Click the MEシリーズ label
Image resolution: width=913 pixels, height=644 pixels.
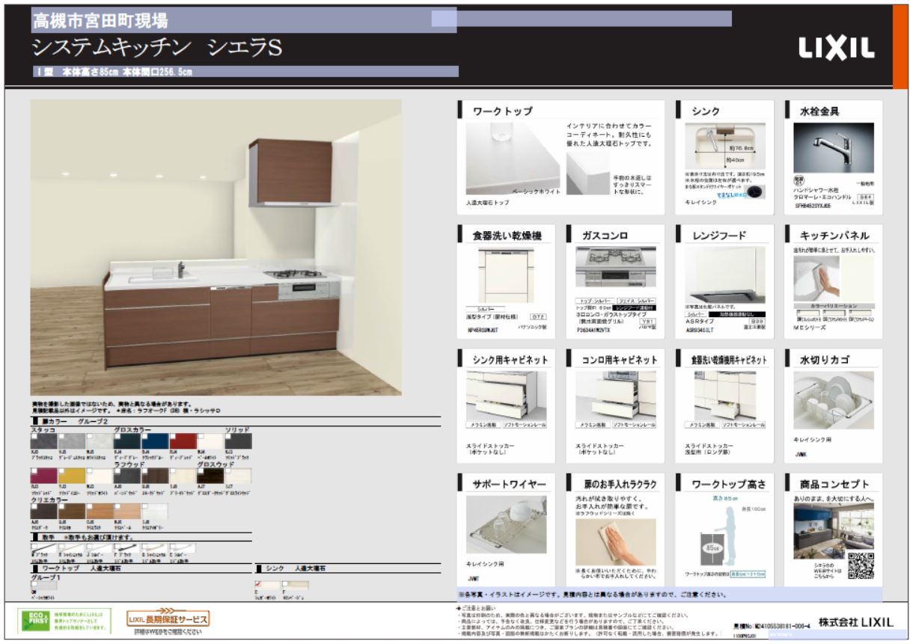click(x=810, y=326)
